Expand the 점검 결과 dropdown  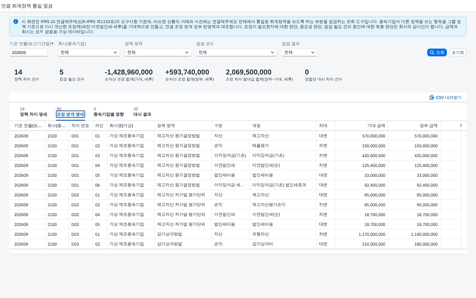[300, 52]
